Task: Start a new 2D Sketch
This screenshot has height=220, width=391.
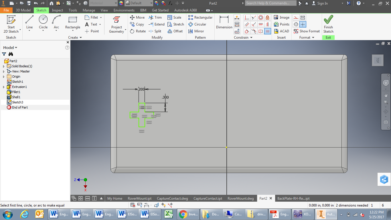Action: 11,24
